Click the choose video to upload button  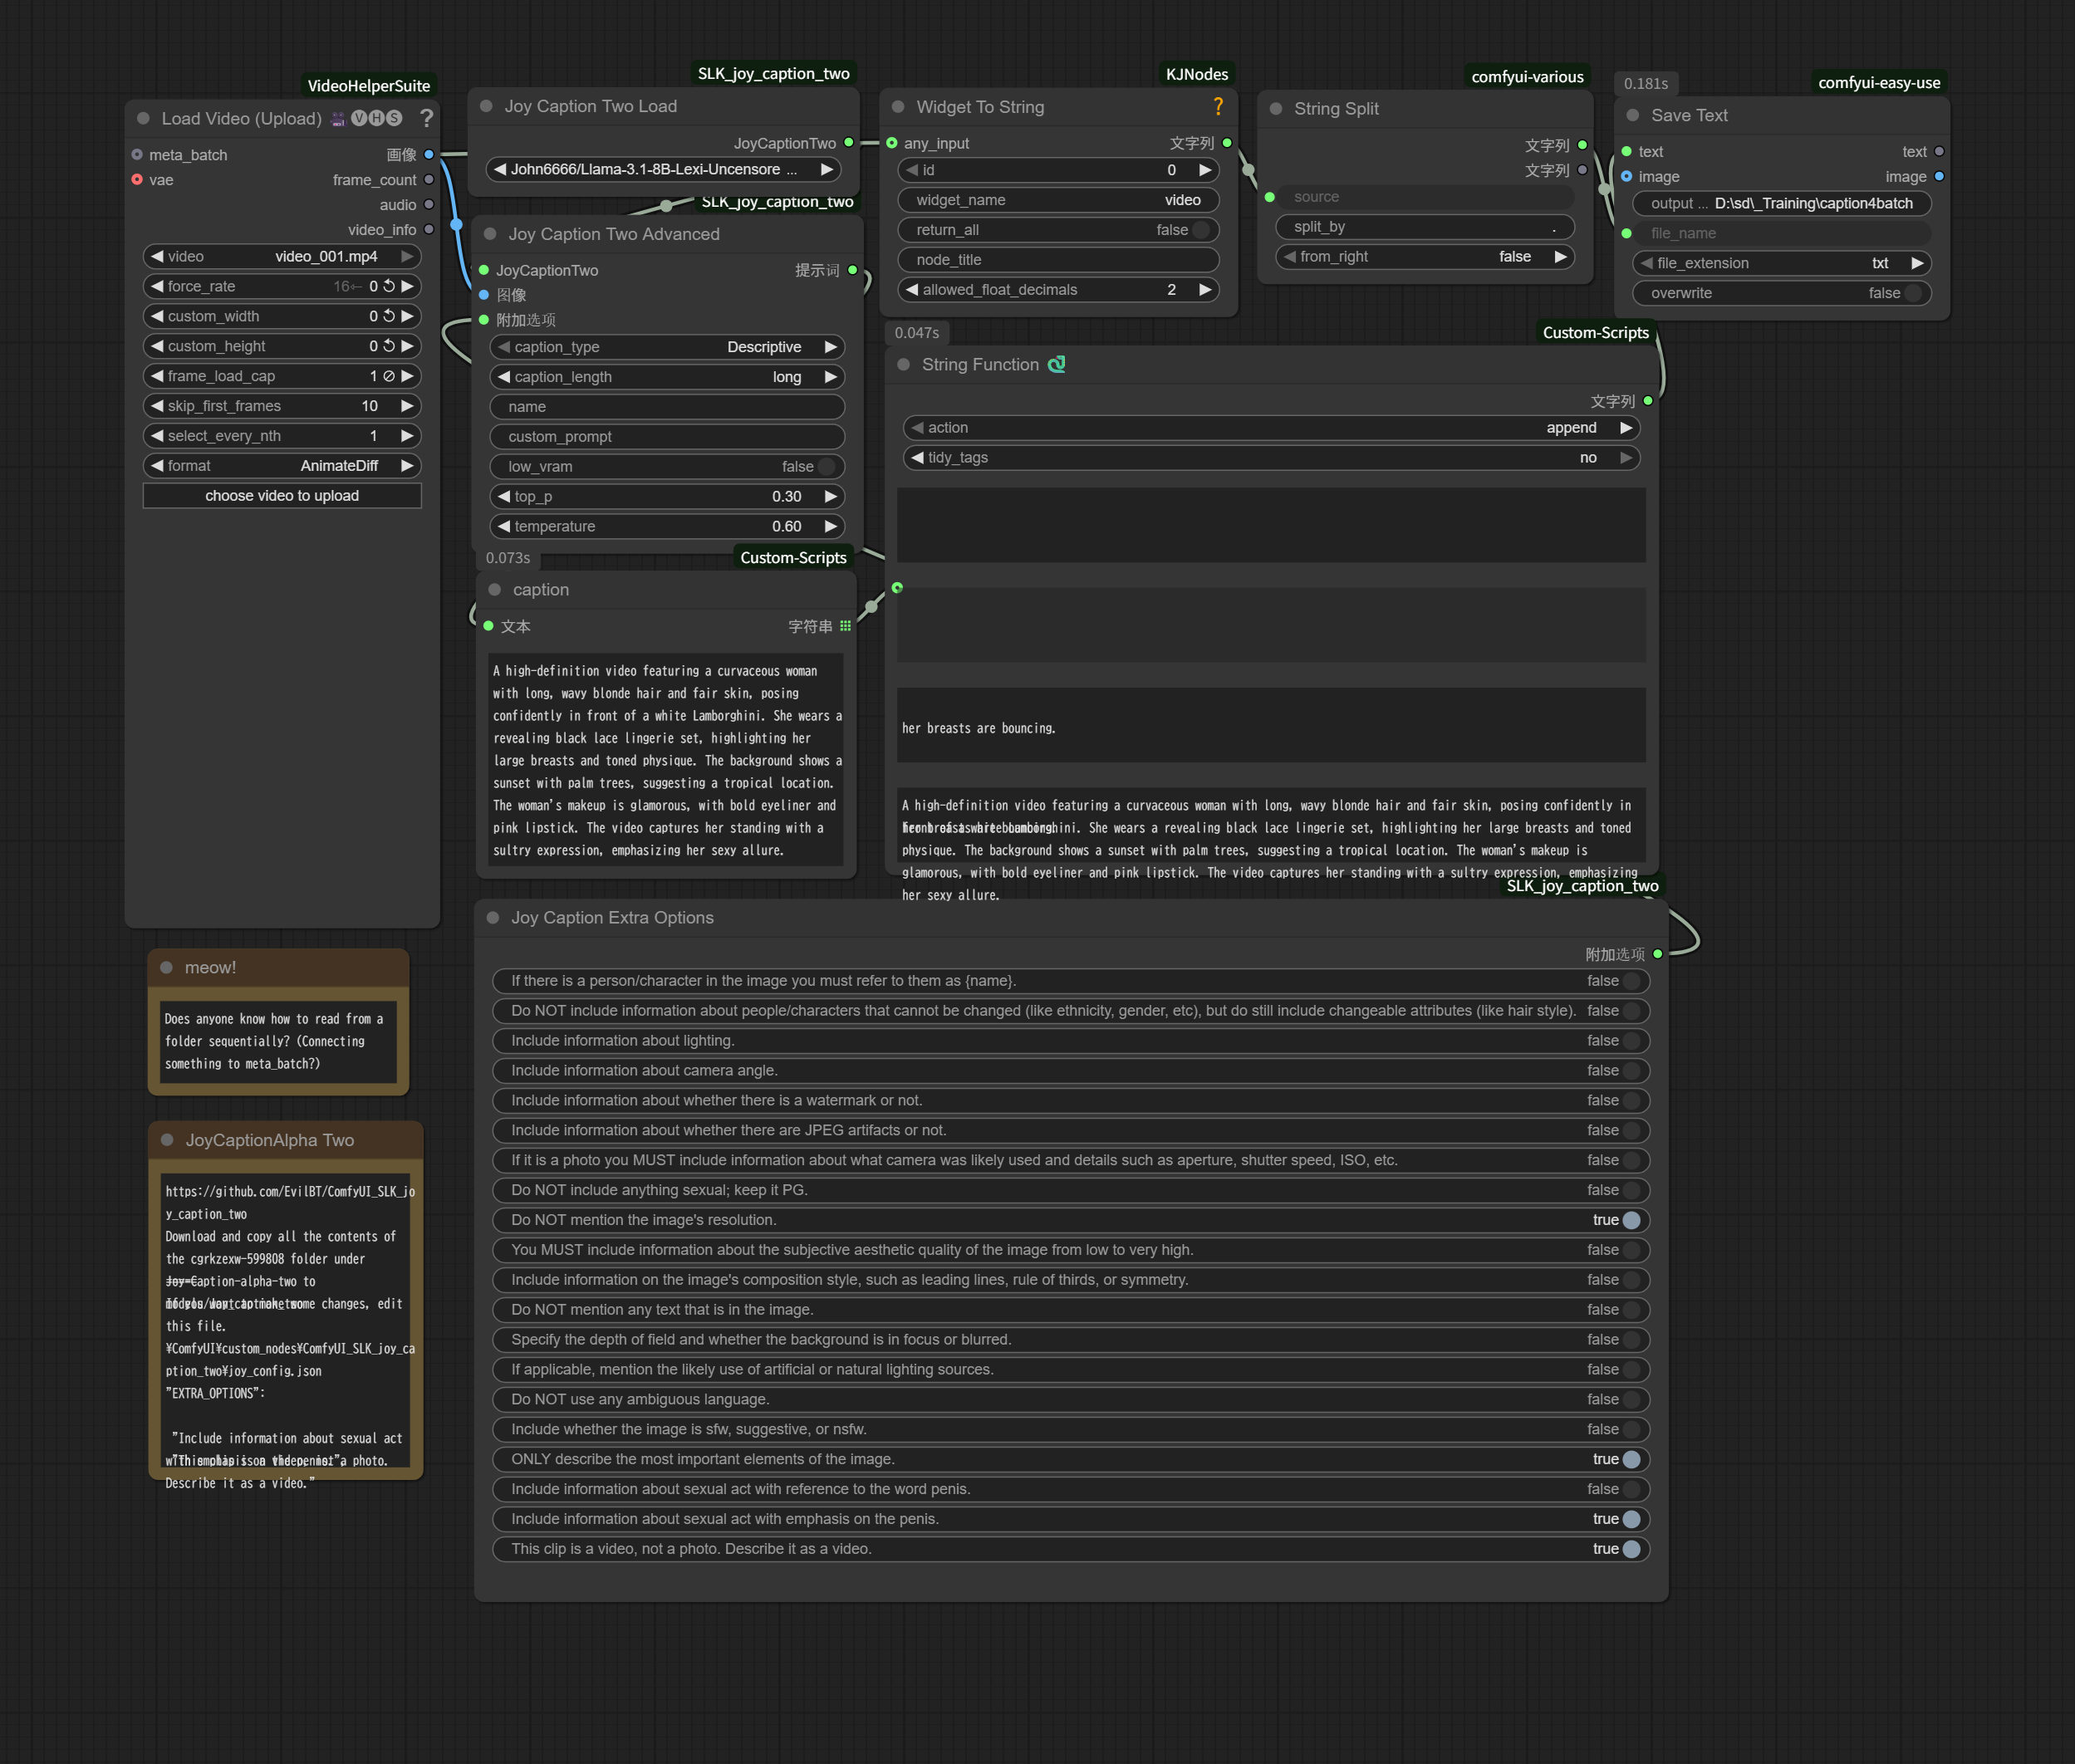(282, 496)
